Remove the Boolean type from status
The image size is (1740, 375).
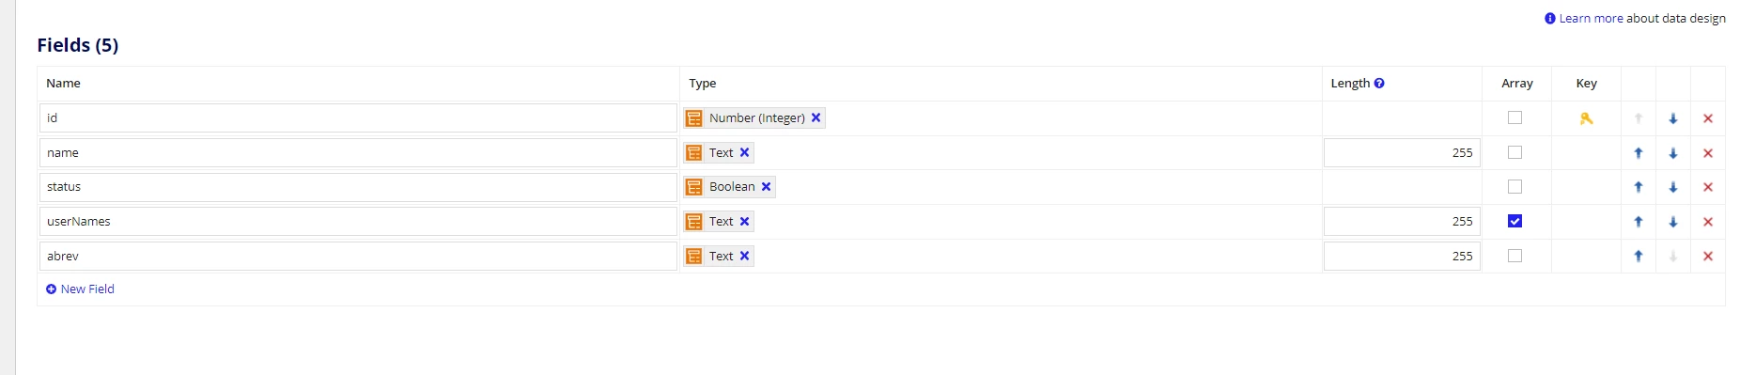click(x=767, y=186)
